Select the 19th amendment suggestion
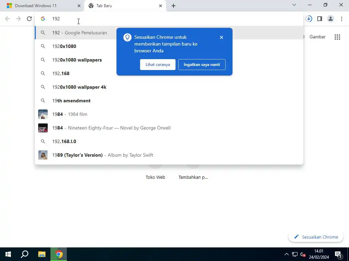Viewport: 349px width, 261px height. coord(169,101)
